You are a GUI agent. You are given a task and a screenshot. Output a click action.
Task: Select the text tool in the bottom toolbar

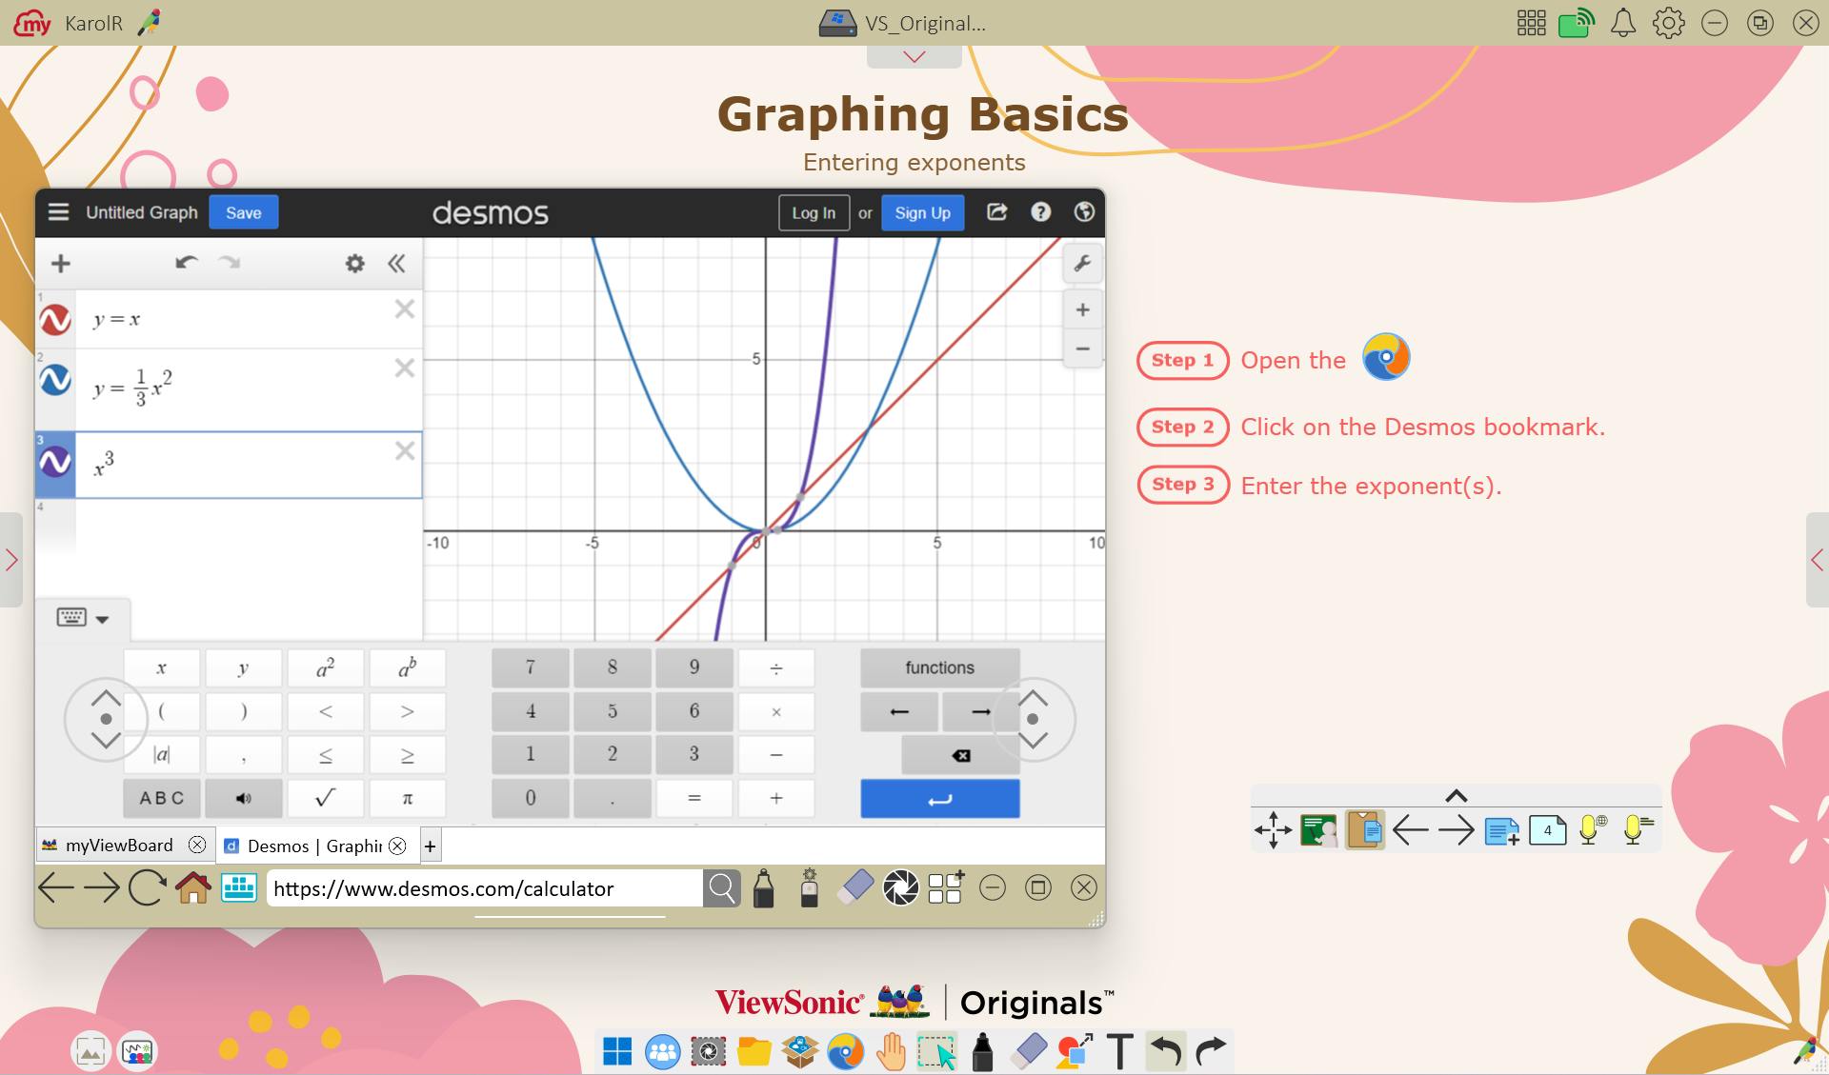point(1119,1051)
